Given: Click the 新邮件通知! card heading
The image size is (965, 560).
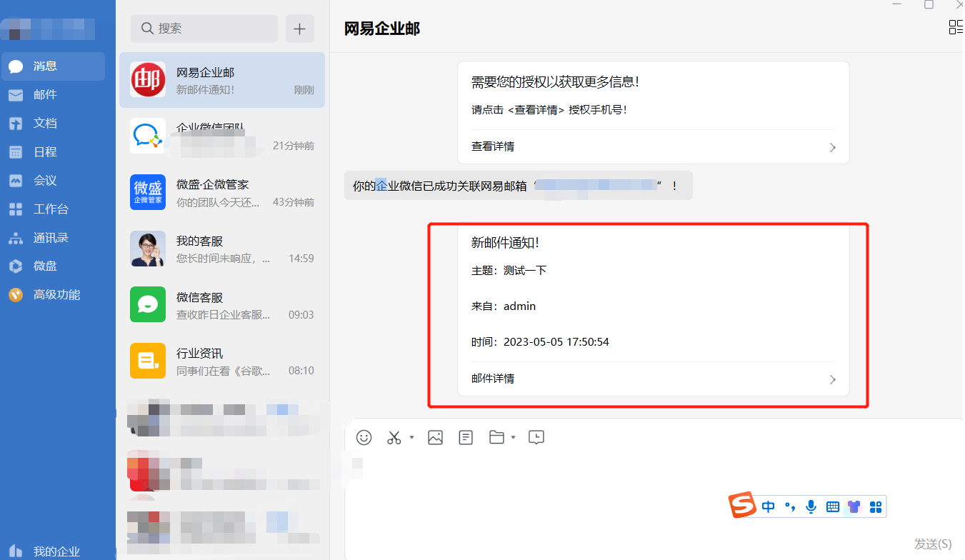Looking at the screenshot, I should pyautogui.click(x=505, y=243).
